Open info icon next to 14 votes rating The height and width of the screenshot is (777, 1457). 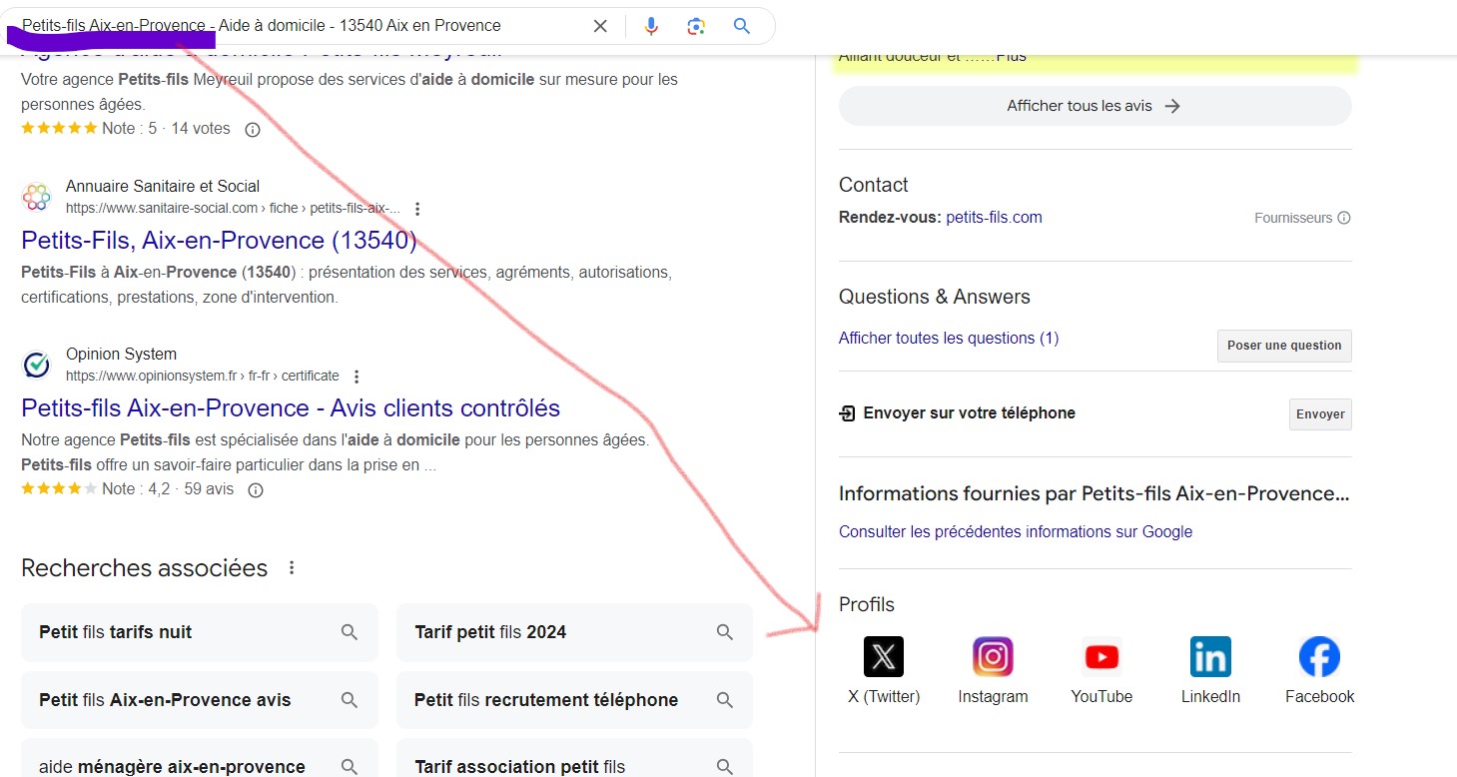coord(253,129)
